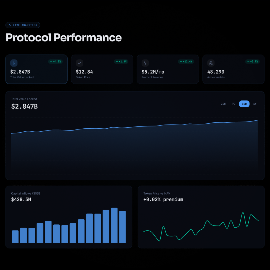Select the 30D time range
Viewport: 270px width, 270px height.
pos(244,104)
